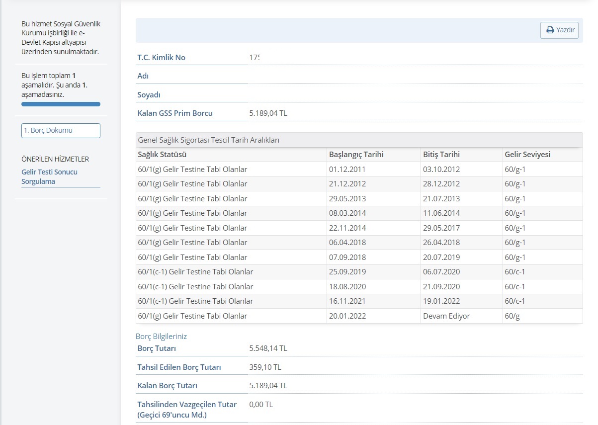
Task: Click the ÖNERİLEN HİZMETLER heading
Action: point(55,159)
